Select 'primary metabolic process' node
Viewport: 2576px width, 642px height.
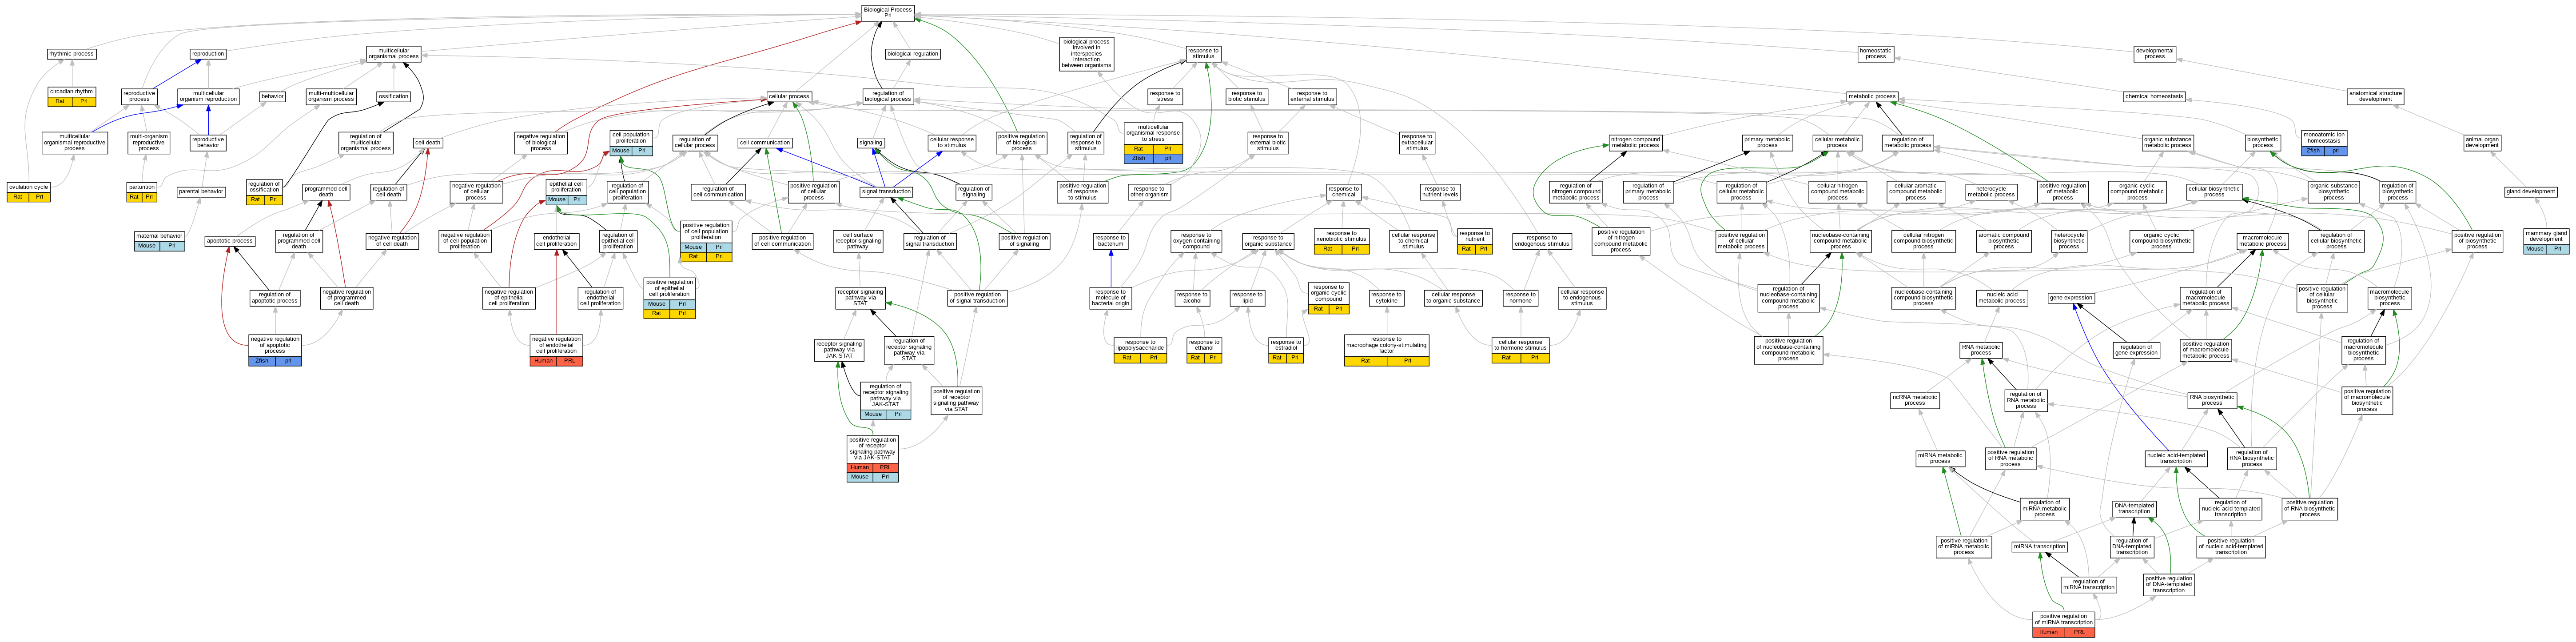tap(1767, 143)
